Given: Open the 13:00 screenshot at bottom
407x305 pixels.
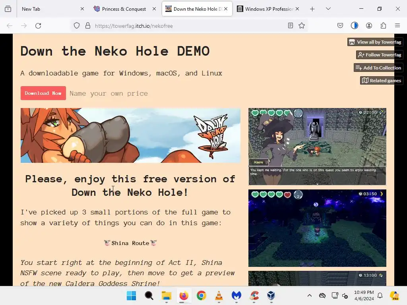Looking at the screenshot, I should pos(317,278).
